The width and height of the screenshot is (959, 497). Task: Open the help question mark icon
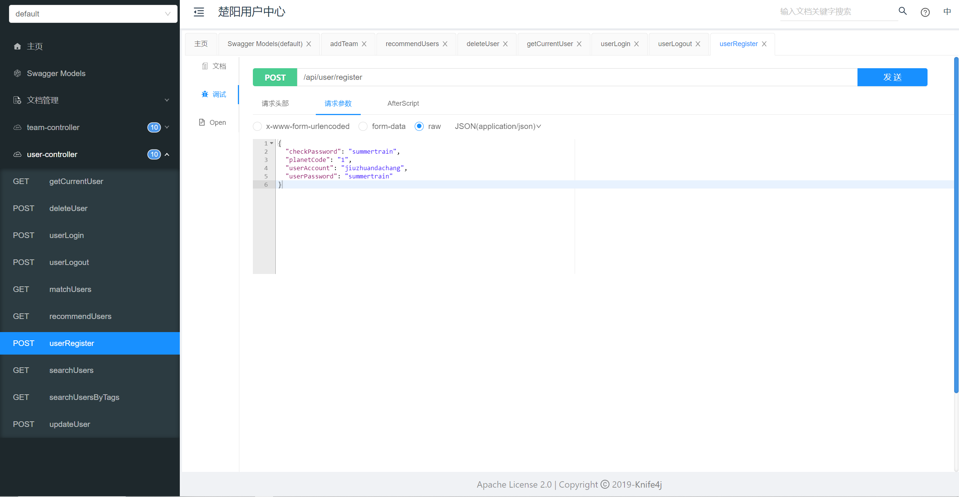click(x=925, y=12)
